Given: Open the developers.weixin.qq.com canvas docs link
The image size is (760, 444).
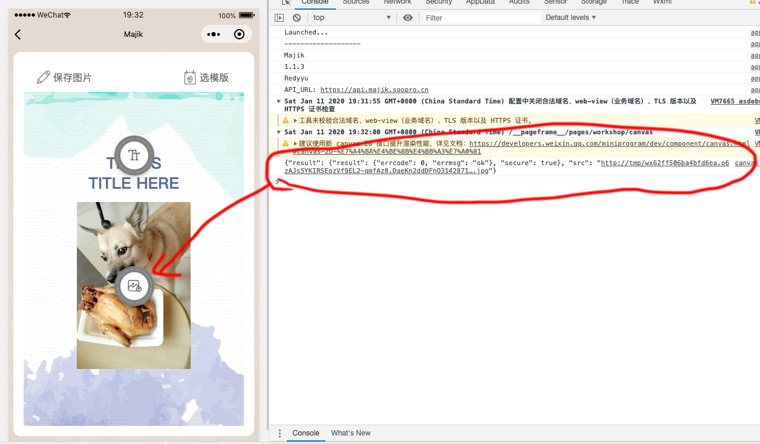Looking at the screenshot, I should tap(609, 144).
